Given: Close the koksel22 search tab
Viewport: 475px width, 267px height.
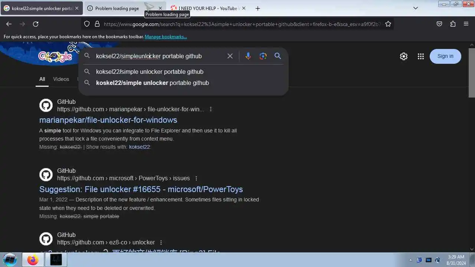Looking at the screenshot, I should pyautogui.click(x=76, y=8).
